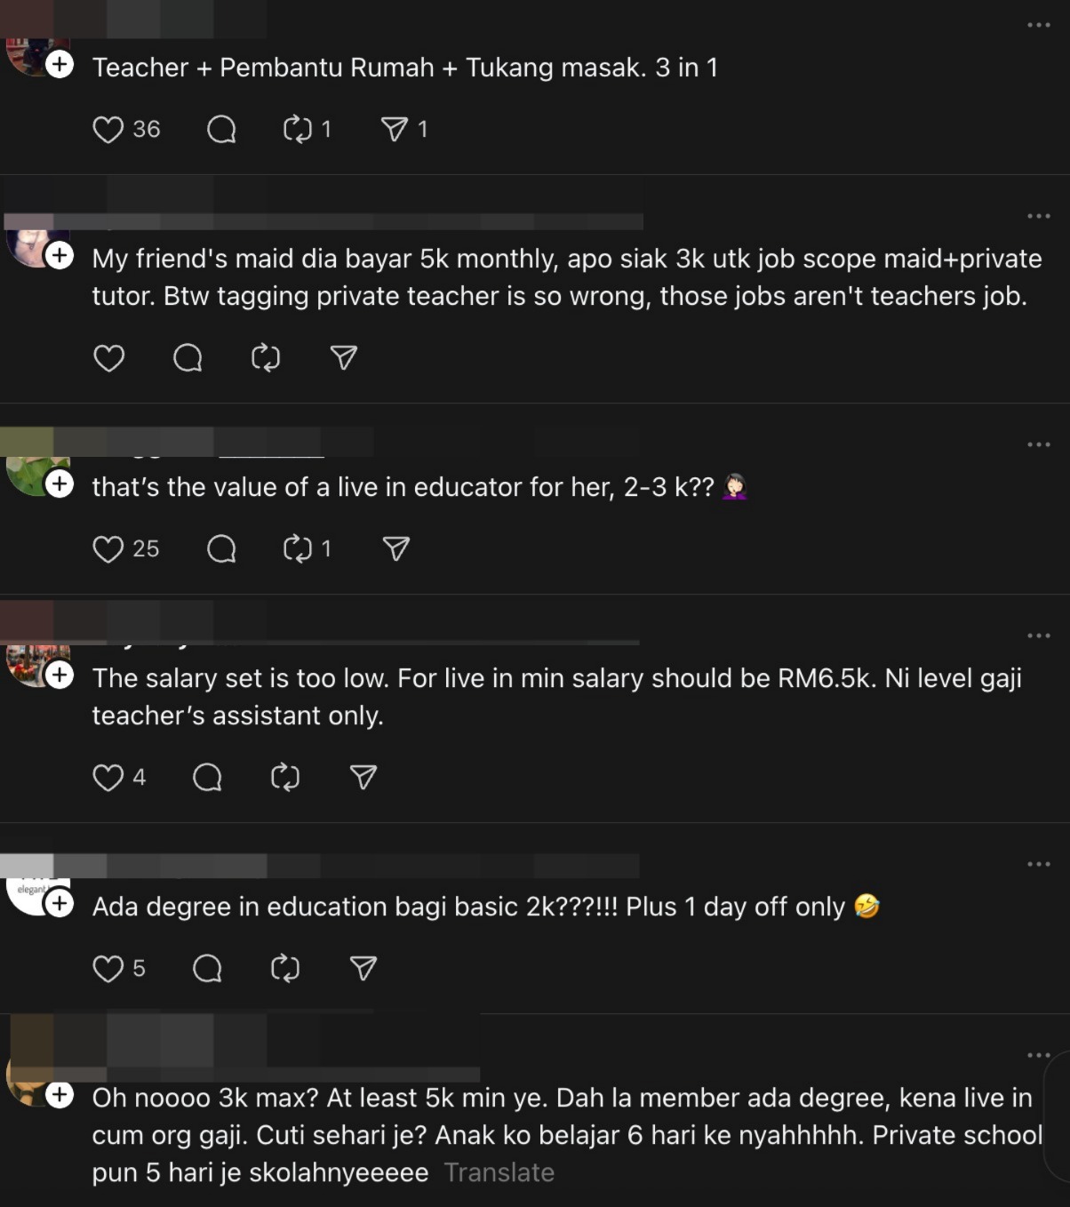Like the 'live in educator' comment
Image resolution: width=1070 pixels, height=1207 pixels.
point(108,549)
